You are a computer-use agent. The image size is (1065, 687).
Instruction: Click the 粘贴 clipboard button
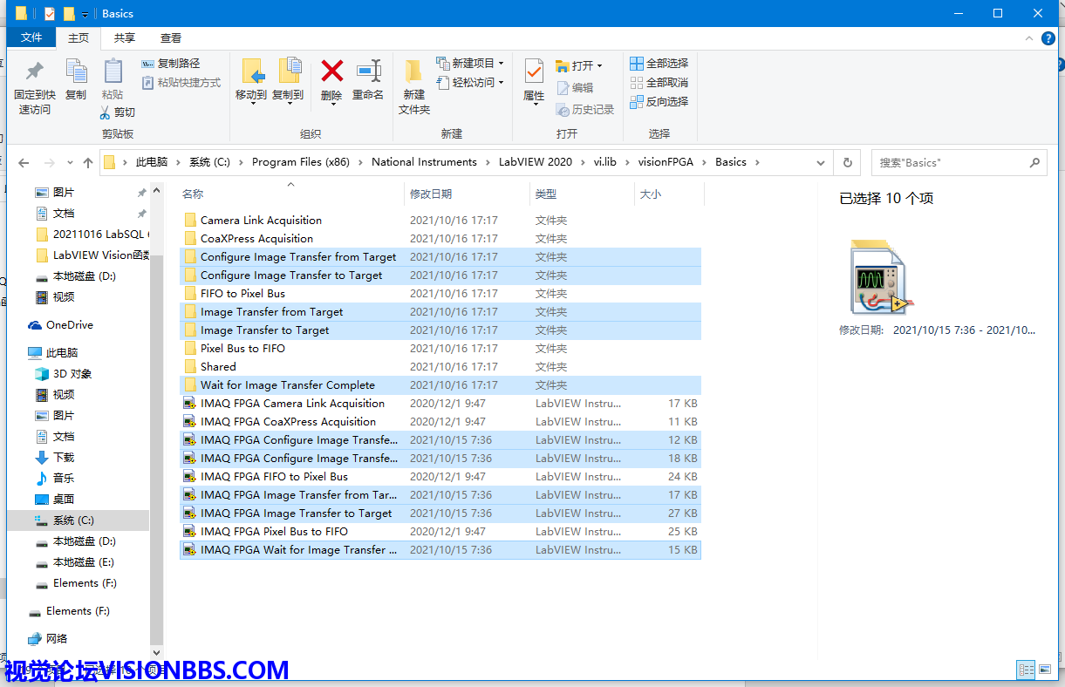tap(113, 80)
